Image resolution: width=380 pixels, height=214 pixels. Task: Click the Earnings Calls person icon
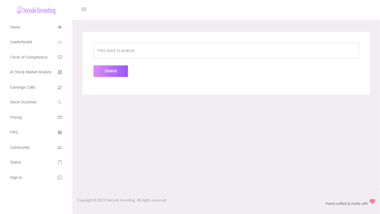[59, 87]
